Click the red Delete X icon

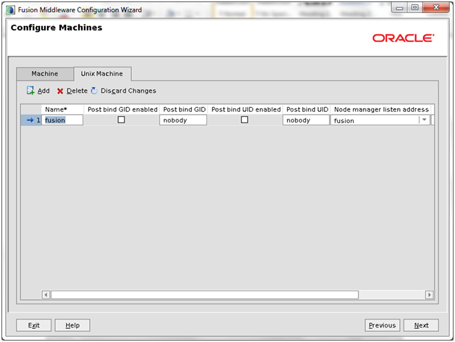coord(60,91)
